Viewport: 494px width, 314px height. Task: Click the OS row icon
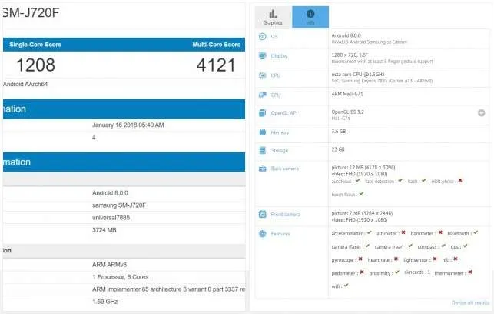263,37
